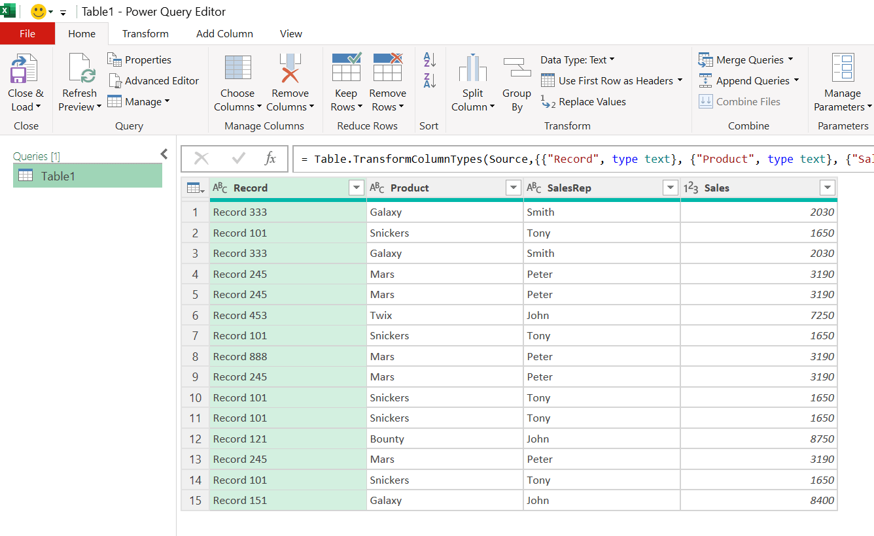874x536 pixels.
Task: Click the Record 888 cell
Action: coord(288,356)
